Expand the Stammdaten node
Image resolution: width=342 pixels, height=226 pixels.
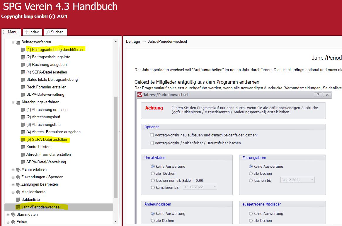tap(8, 215)
